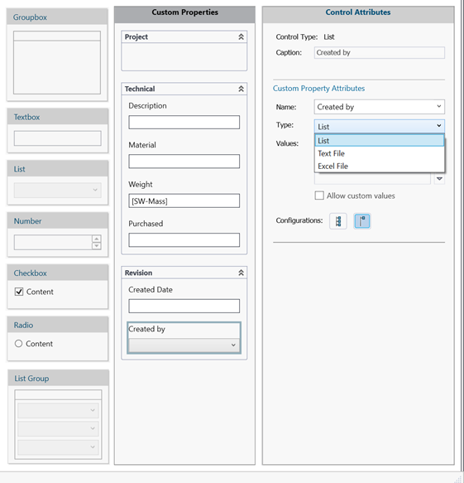Collapse the Technical group double-chevron
This screenshot has width=464, height=483.
coord(241,89)
